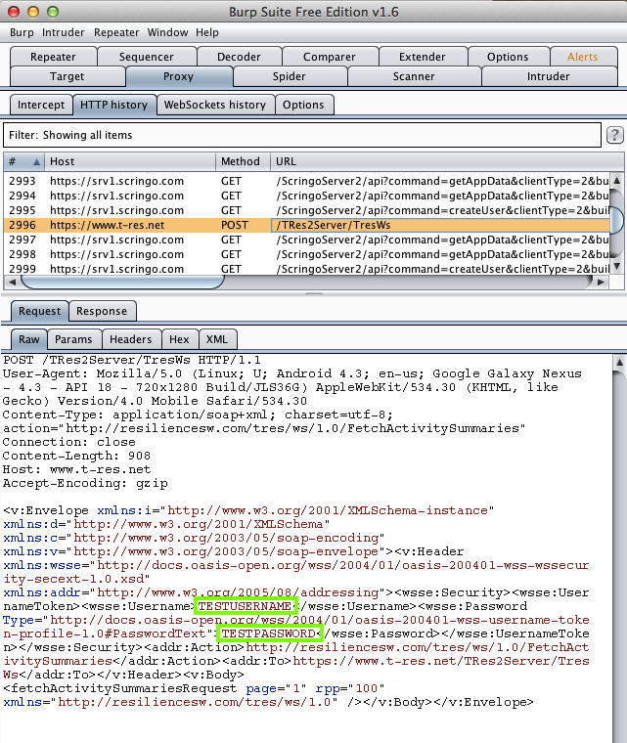This screenshot has width=627, height=743.
Task: Switch to the Comparer tab
Action: [330, 57]
